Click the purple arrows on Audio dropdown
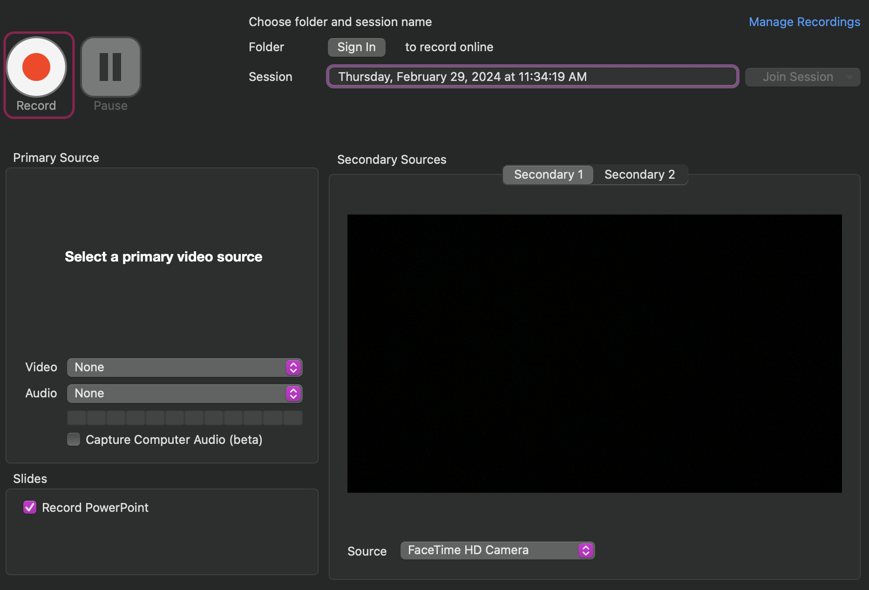This screenshot has width=869, height=590. 293,394
